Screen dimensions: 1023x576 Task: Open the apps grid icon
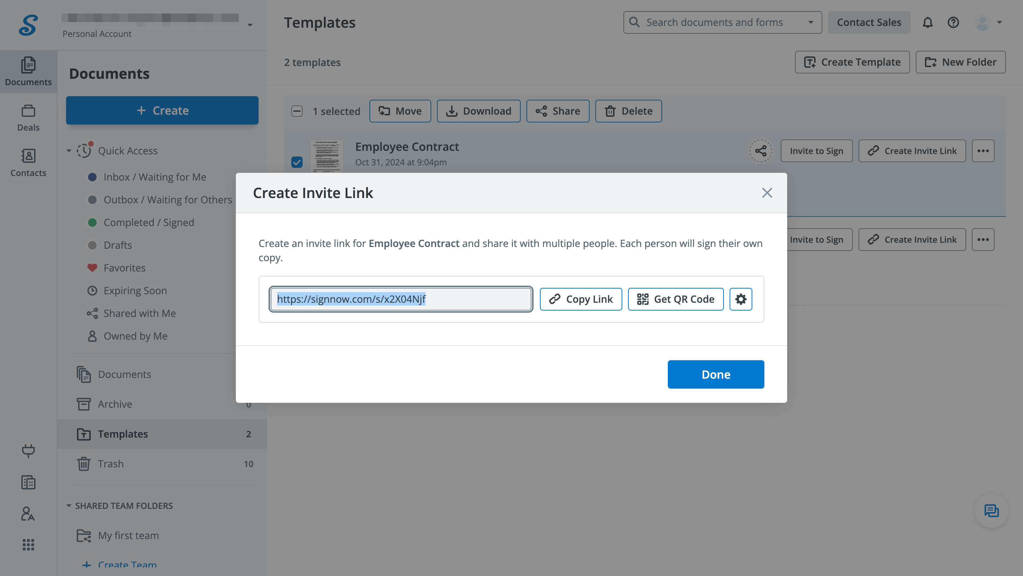pos(28,545)
